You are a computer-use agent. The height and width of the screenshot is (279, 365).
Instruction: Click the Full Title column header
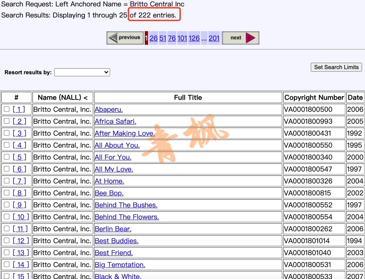coord(188,97)
